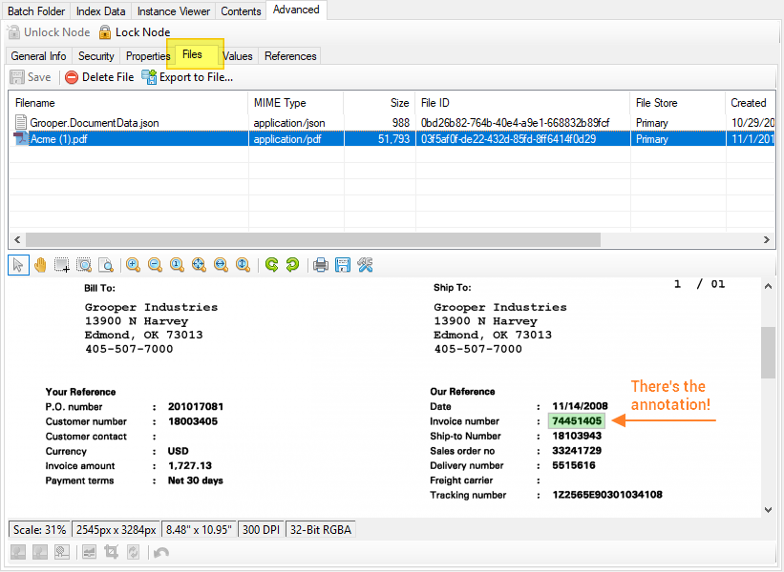The image size is (784, 572).
Task: Click the zoom in magnifier icon
Action: pos(133,265)
